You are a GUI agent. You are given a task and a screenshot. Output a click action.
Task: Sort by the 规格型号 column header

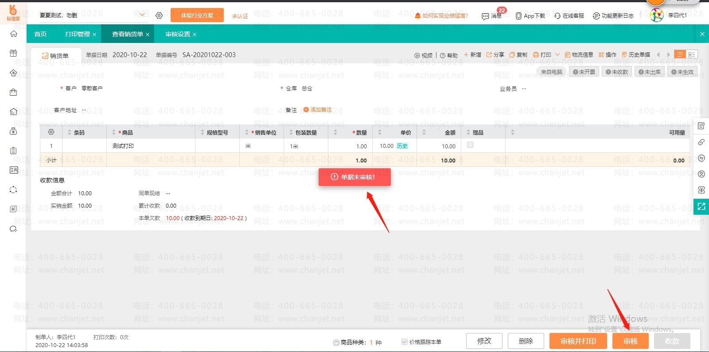point(217,132)
